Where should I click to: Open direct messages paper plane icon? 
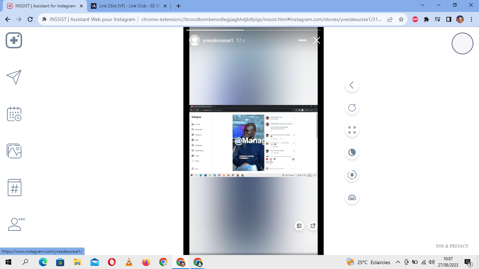coord(14,77)
